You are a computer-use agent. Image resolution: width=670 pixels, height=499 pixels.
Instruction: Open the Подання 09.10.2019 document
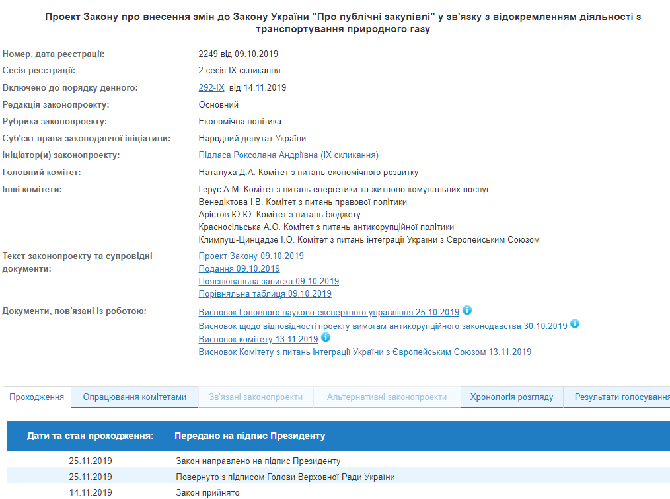[x=239, y=269]
